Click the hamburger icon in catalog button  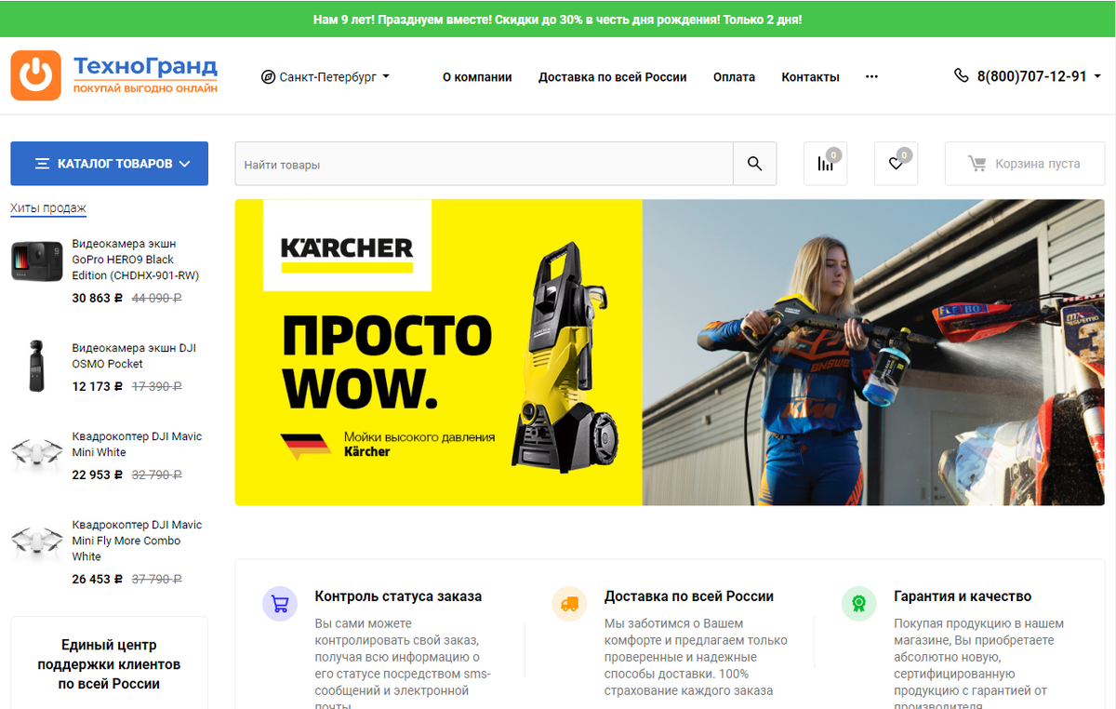tap(42, 164)
